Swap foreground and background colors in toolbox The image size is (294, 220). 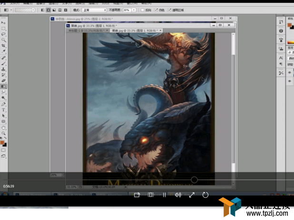click(5, 138)
